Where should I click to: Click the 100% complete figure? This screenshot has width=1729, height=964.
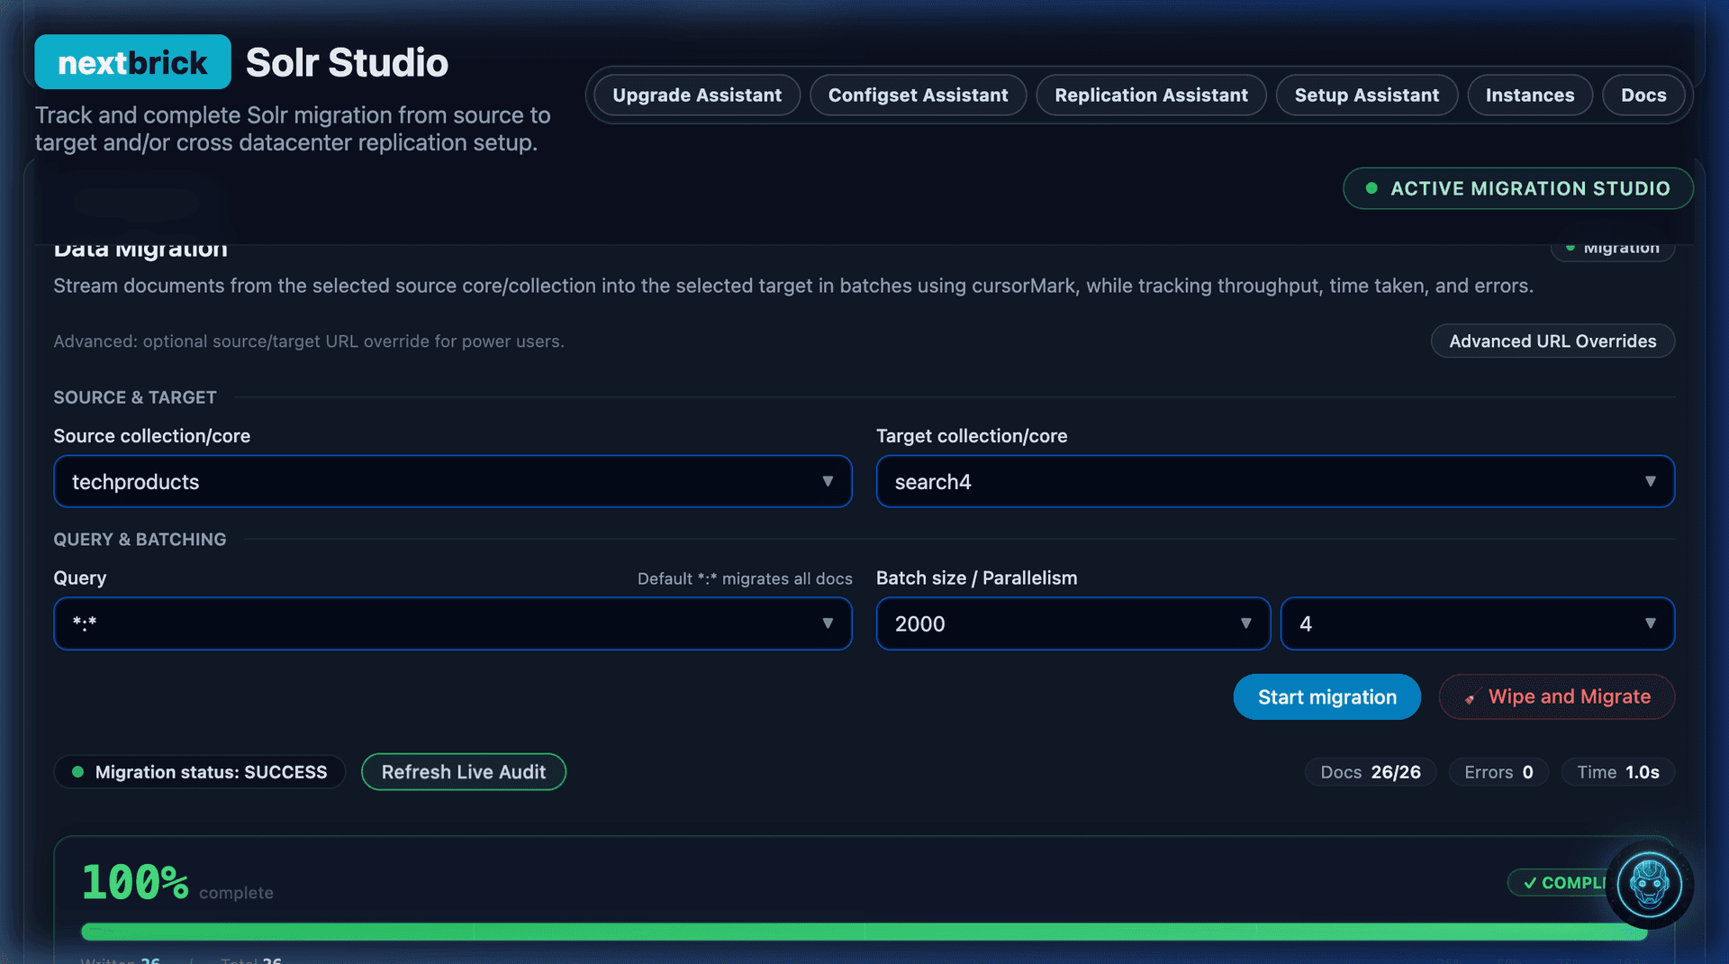point(135,882)
